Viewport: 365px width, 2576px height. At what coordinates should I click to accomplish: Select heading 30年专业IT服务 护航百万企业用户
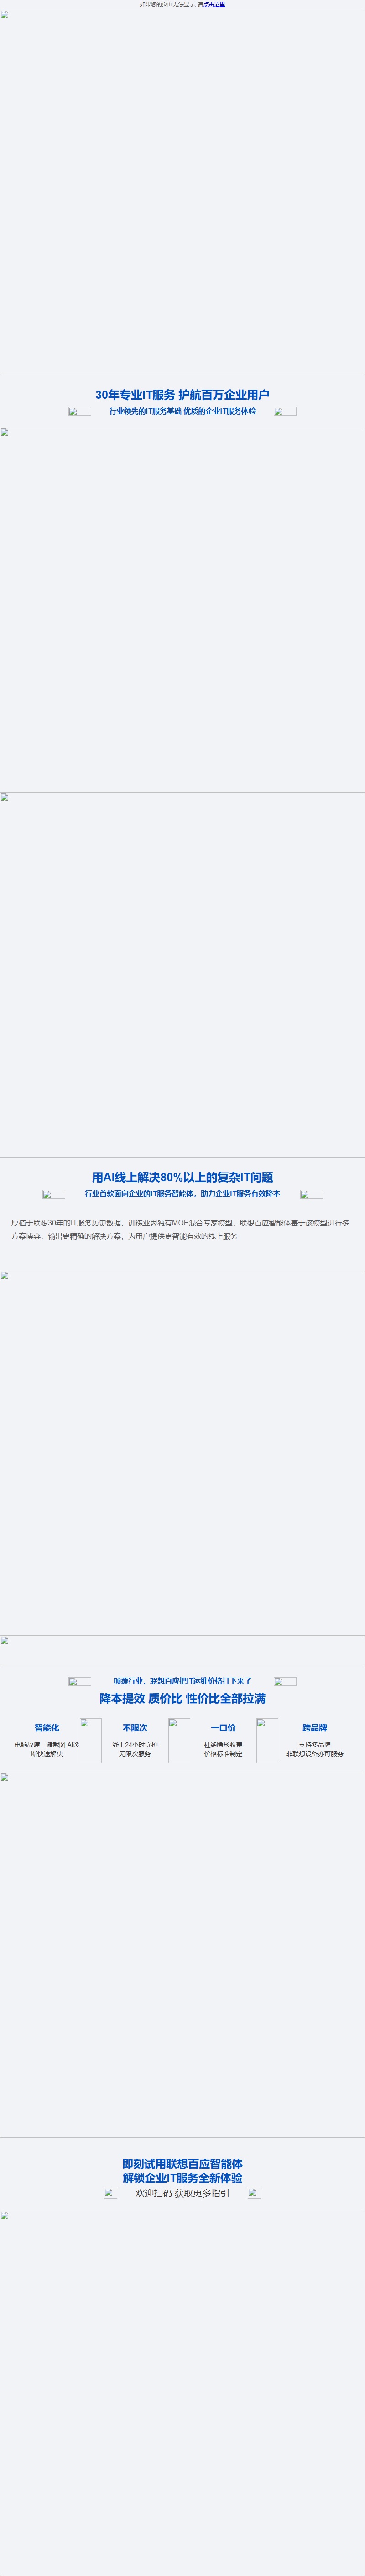(x=182, y=395)
